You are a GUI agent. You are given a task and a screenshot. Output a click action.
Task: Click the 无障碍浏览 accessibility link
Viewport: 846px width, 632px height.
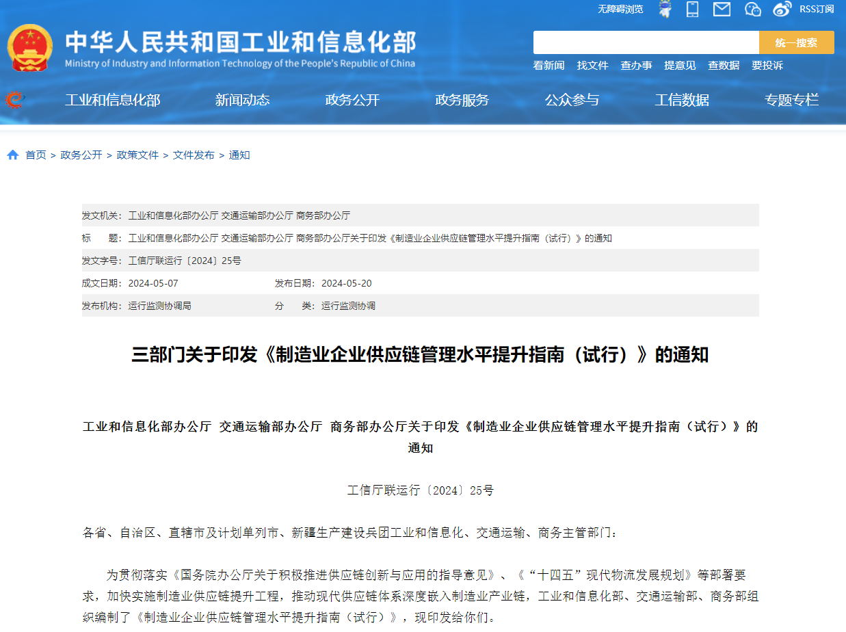coord(620,9)
